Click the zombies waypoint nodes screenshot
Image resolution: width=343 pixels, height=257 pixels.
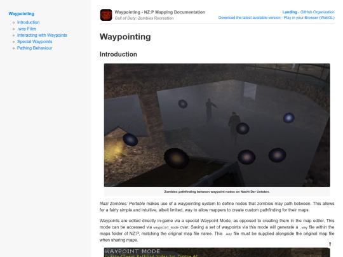[x=217, y=125]
